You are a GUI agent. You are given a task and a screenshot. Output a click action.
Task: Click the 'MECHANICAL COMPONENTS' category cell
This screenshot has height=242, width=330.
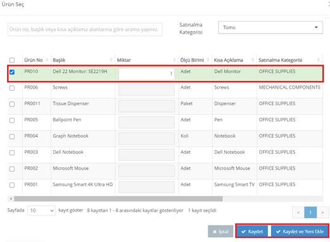point(289,87)
